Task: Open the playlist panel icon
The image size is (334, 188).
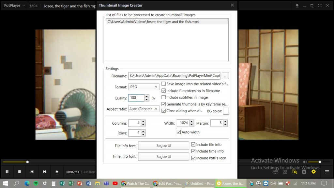Action: tap(304, 172)
